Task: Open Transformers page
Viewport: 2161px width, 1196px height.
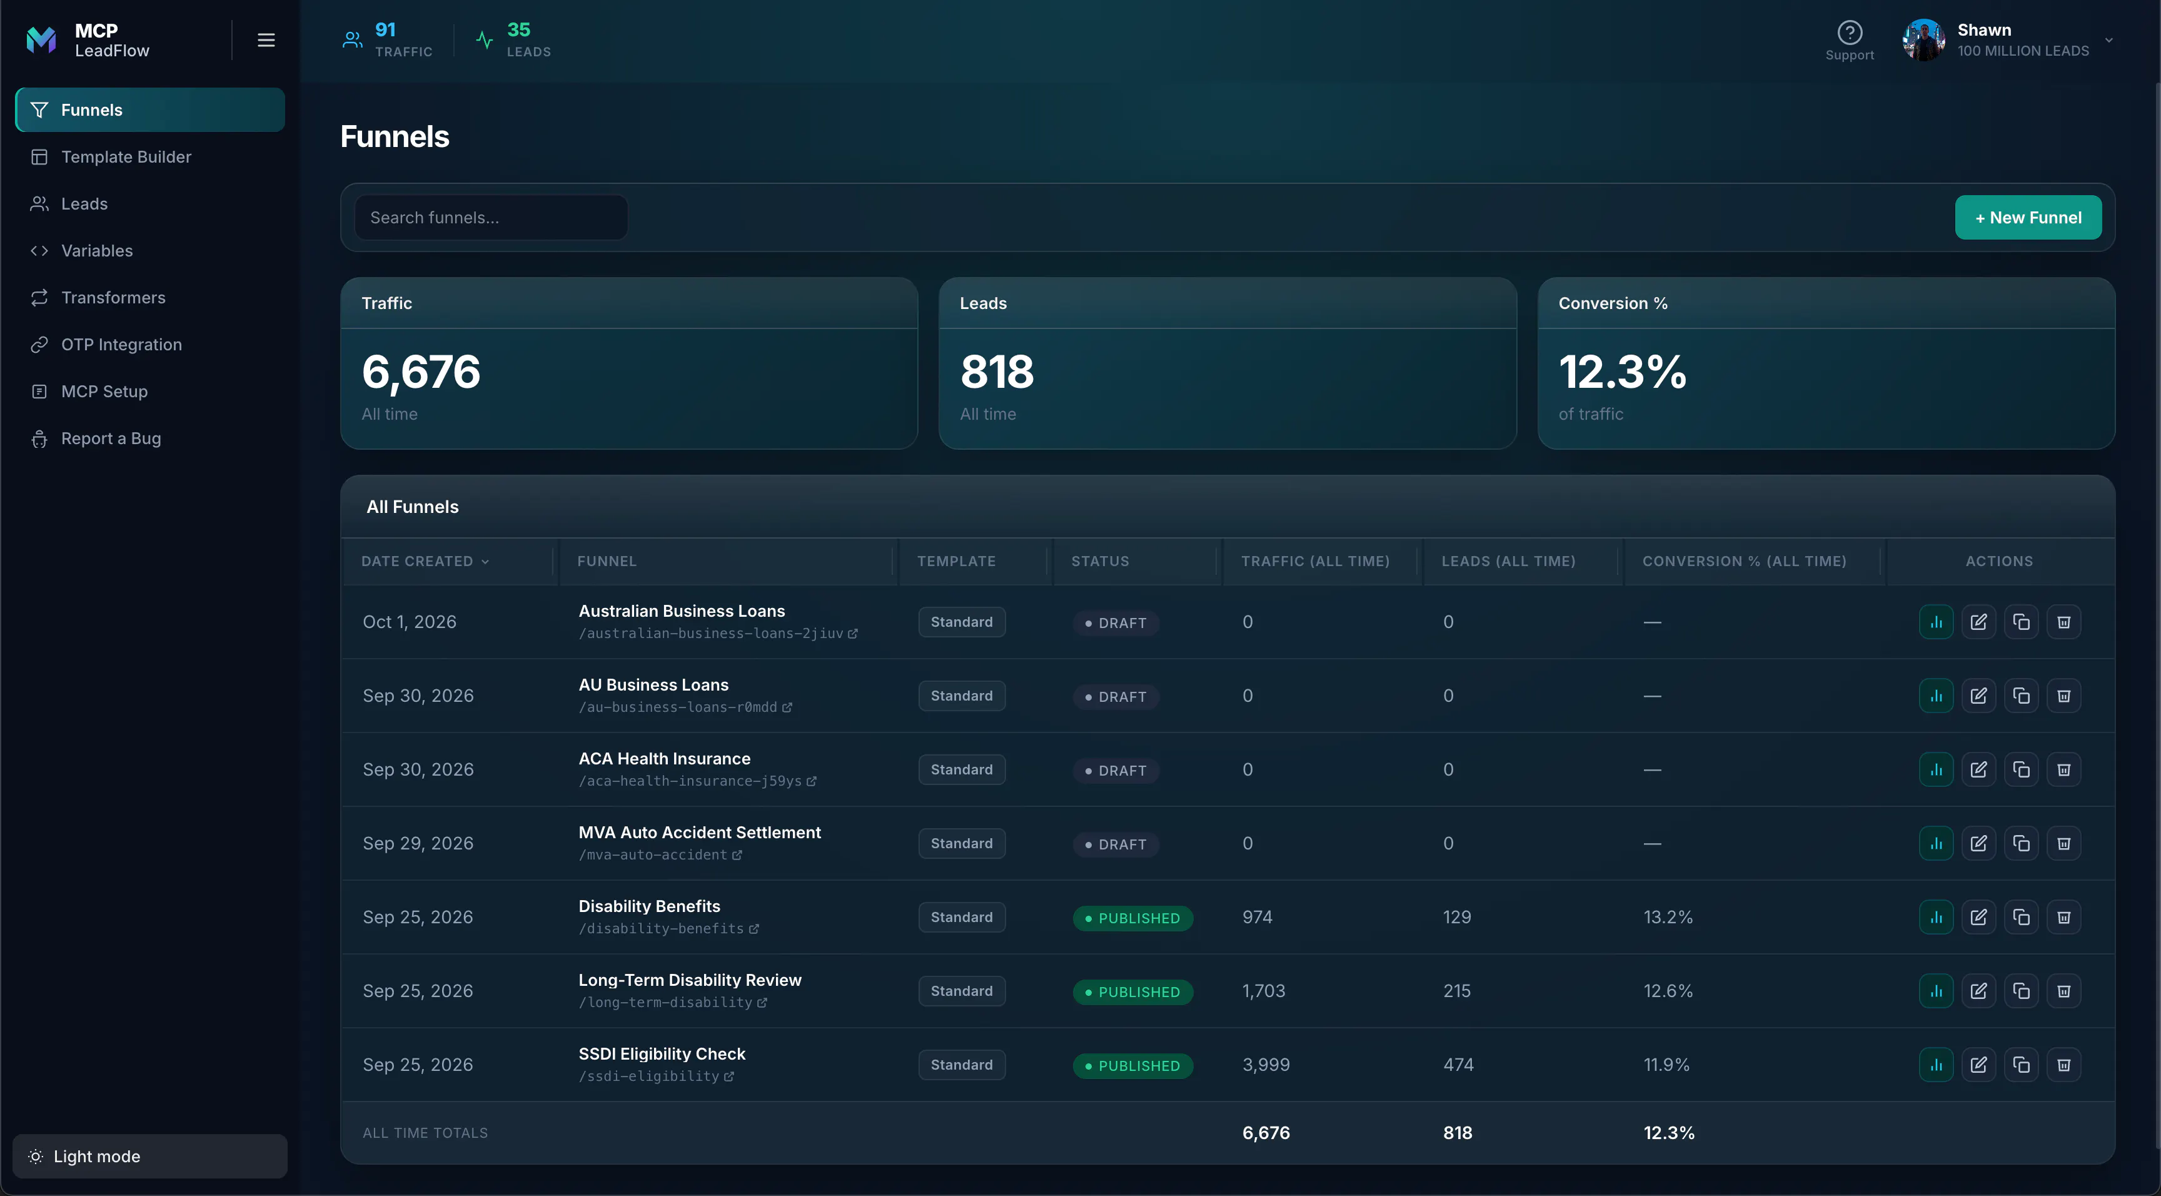Action: point(150,298)
